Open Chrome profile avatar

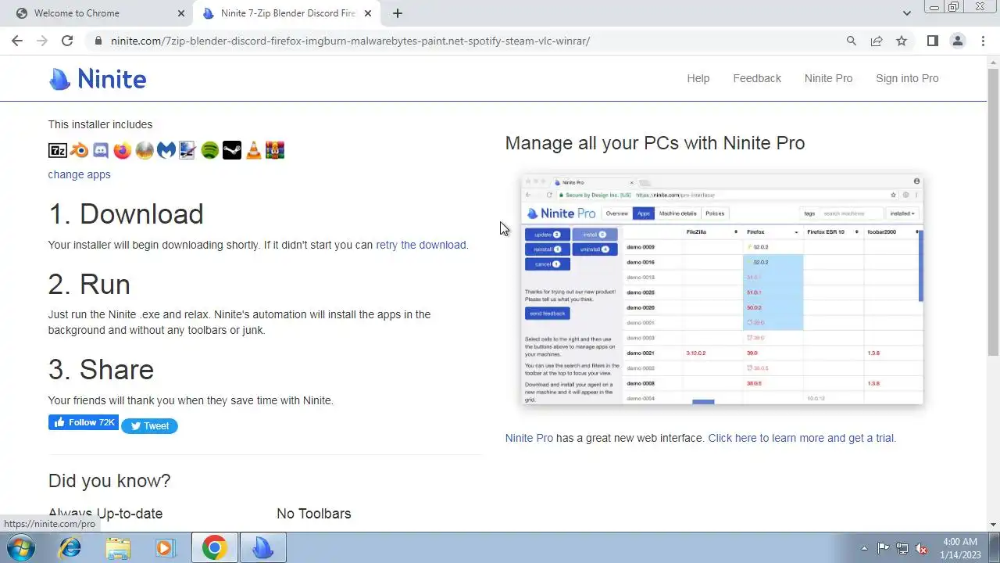[x=958, y=41]
